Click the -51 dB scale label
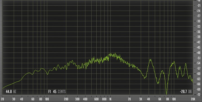 click(199, 58)
